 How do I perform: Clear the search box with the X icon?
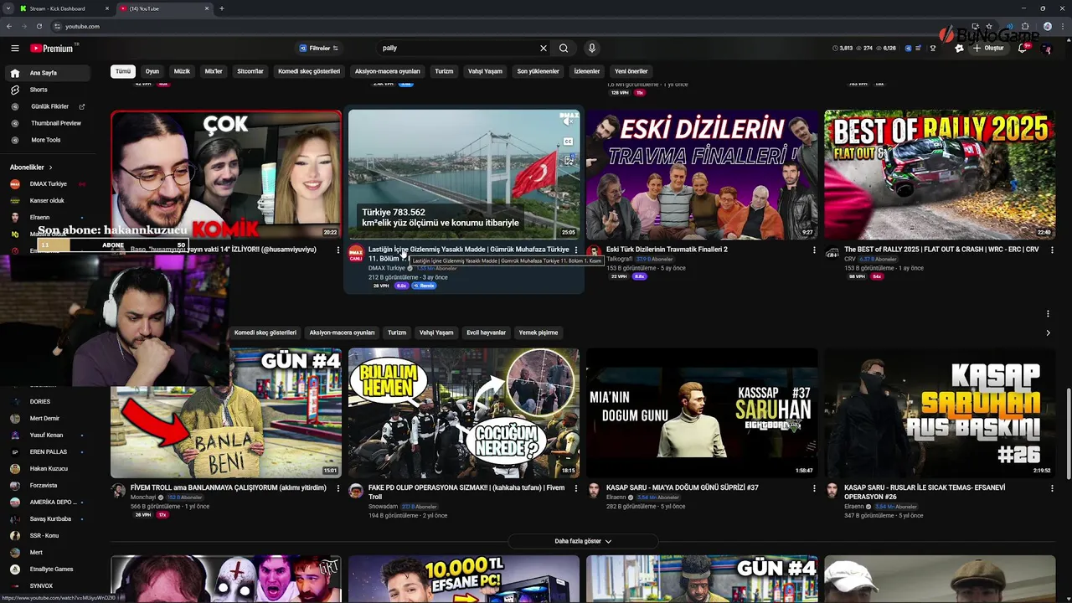(543, 49)
